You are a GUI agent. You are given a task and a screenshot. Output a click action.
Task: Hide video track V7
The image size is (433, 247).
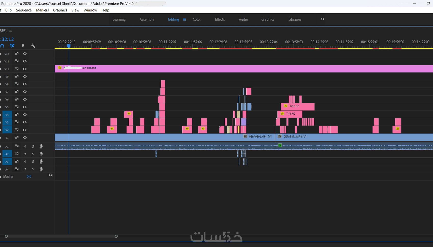coord(25,92)
